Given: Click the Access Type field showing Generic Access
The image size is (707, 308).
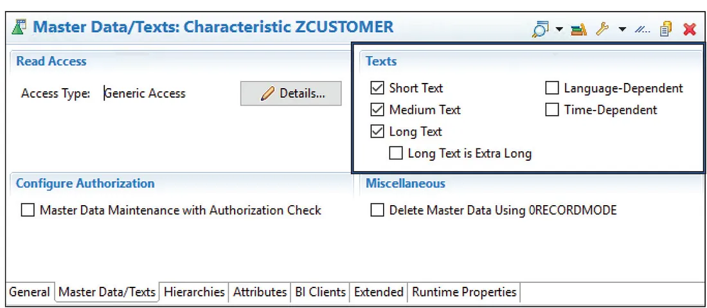Looking at the screenshot, I should tap(145, 93).
